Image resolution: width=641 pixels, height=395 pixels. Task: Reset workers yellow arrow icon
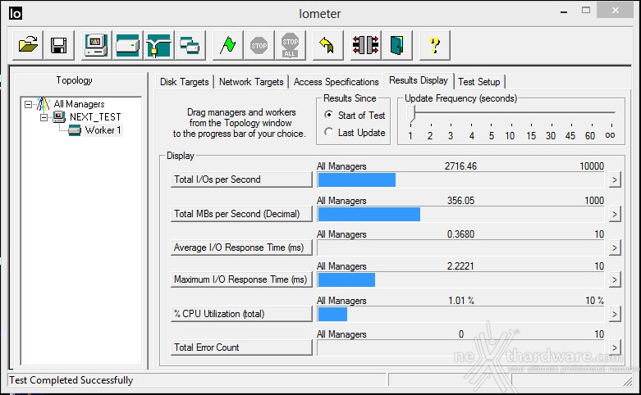point(327,45)
